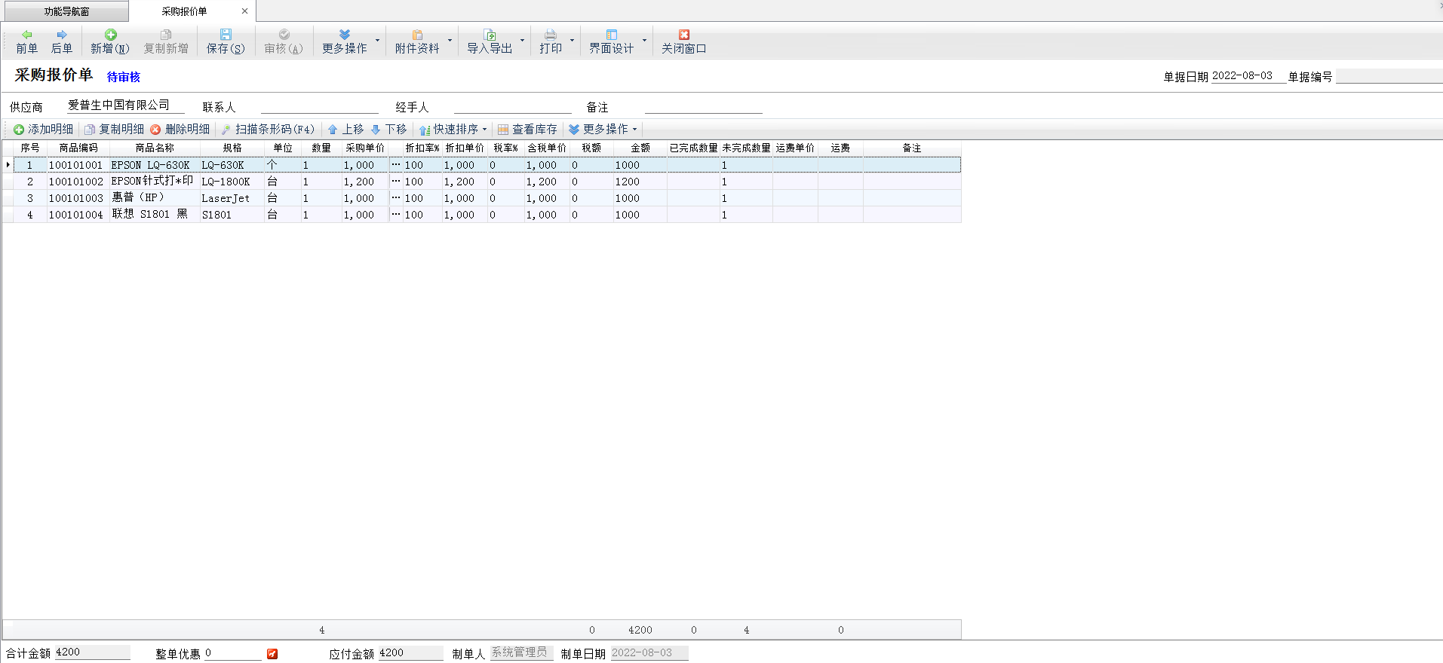1443x663 pixels.
Task: Move the row down with 下移
Action: click(x=388, y=130)
